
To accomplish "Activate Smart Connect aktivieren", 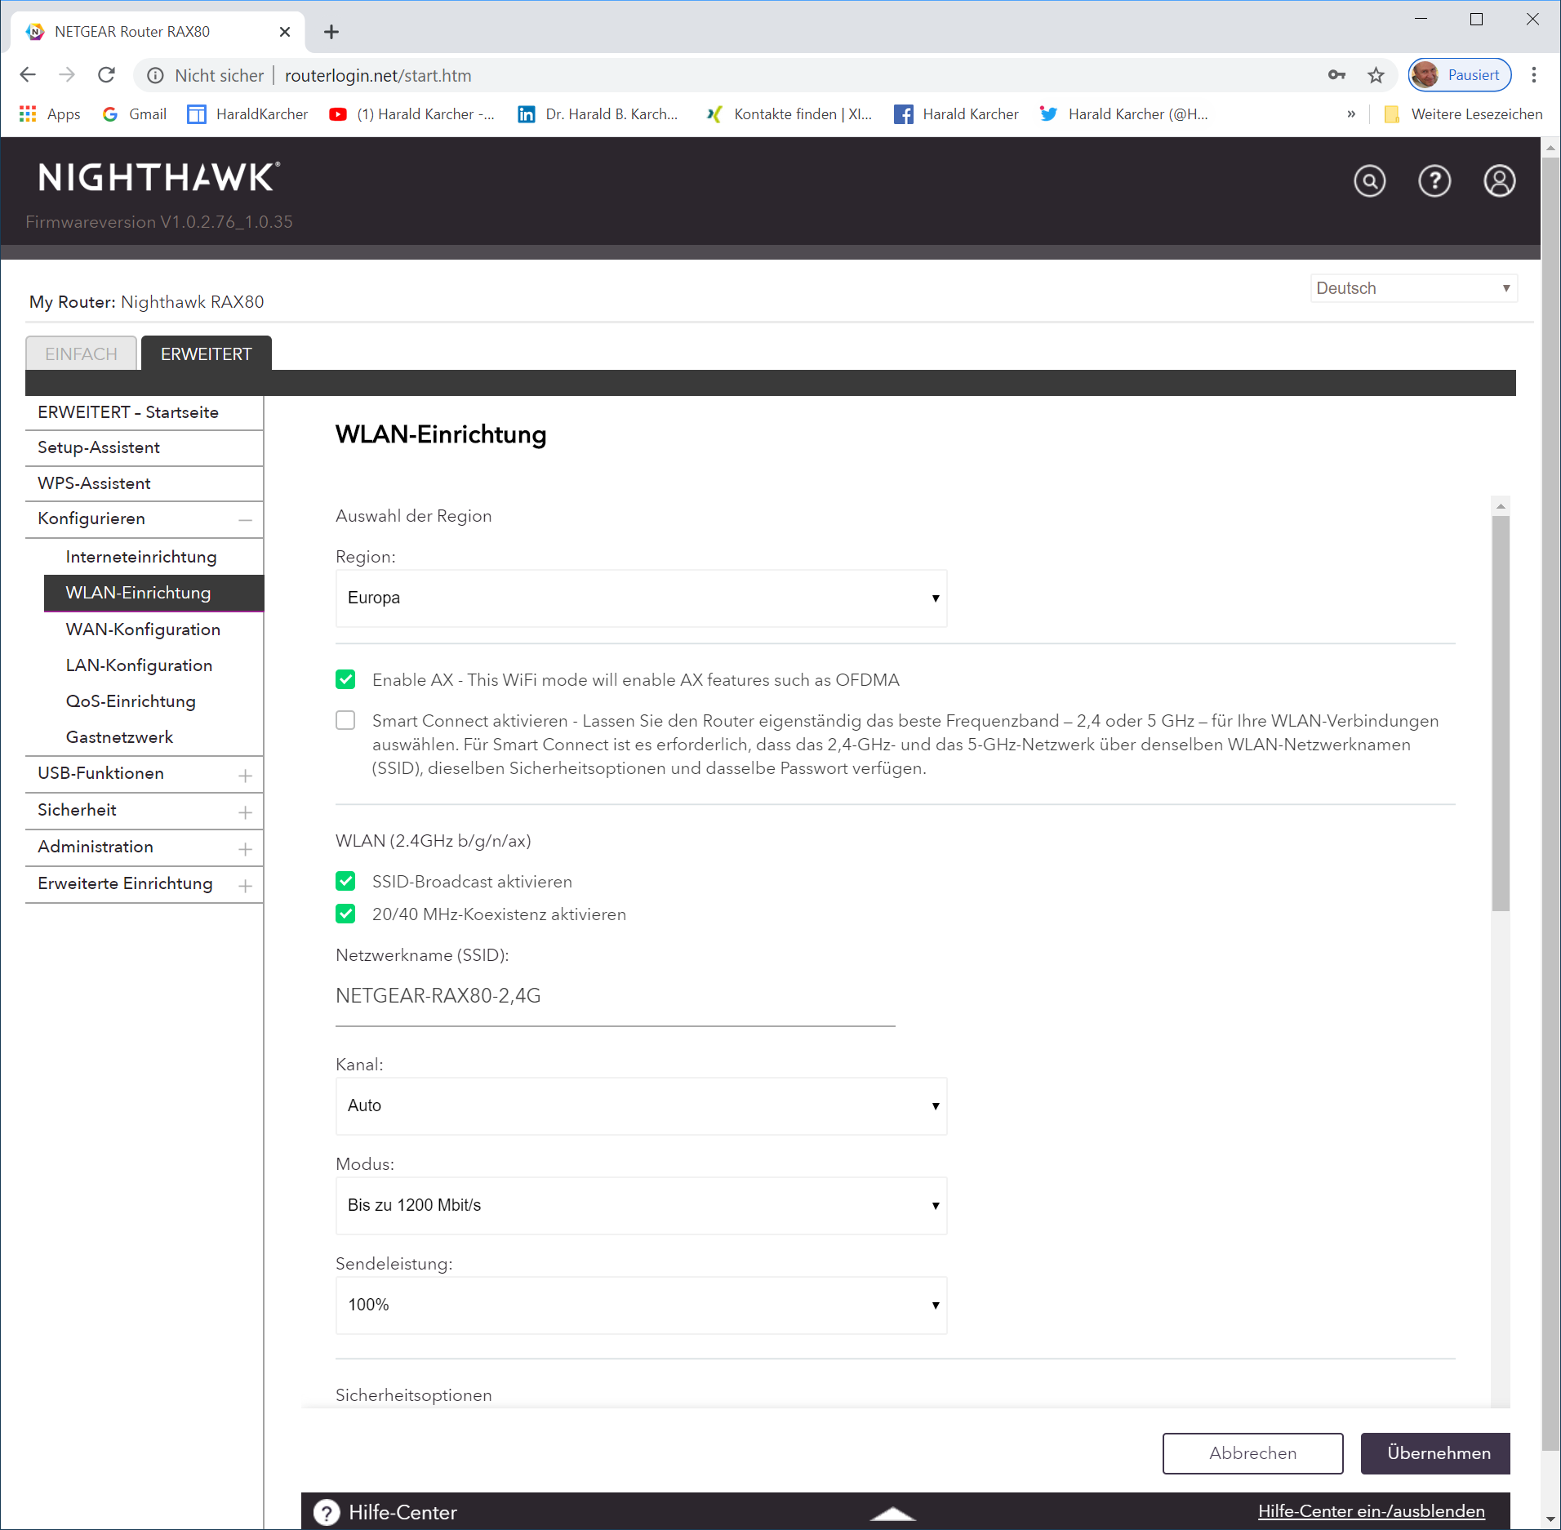I will [x=345, y=720].
